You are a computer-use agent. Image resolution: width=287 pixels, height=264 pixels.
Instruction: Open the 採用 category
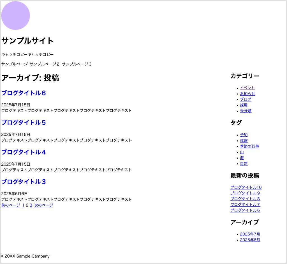point(244,105)
